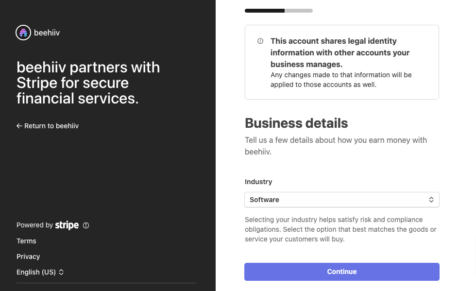The width and height of the screenshot is (476, 291).
Task: Click the up-down chevron in Industry field
Action: coord(431,200)
